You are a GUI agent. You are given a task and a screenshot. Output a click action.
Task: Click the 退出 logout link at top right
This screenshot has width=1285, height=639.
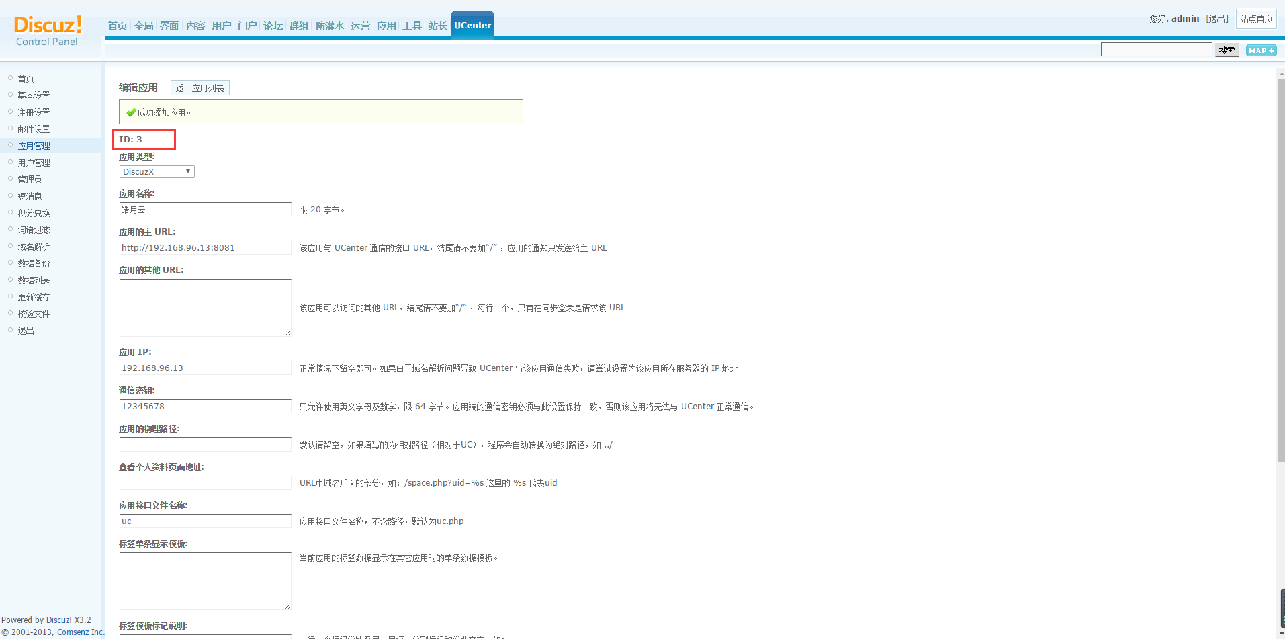pyautogui.click(x=1217, y=19)
